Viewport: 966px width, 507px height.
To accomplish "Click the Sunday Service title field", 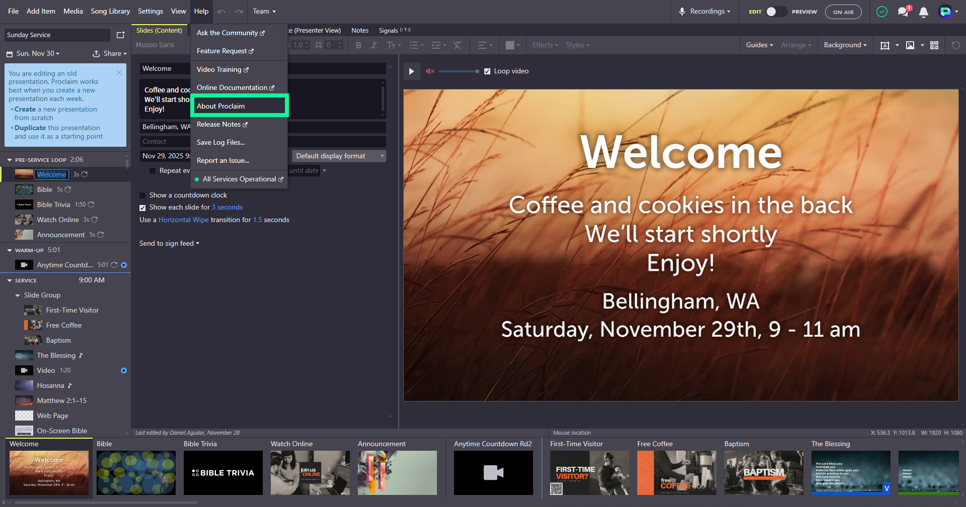I will pyautogui.click(x=57, y=35).
